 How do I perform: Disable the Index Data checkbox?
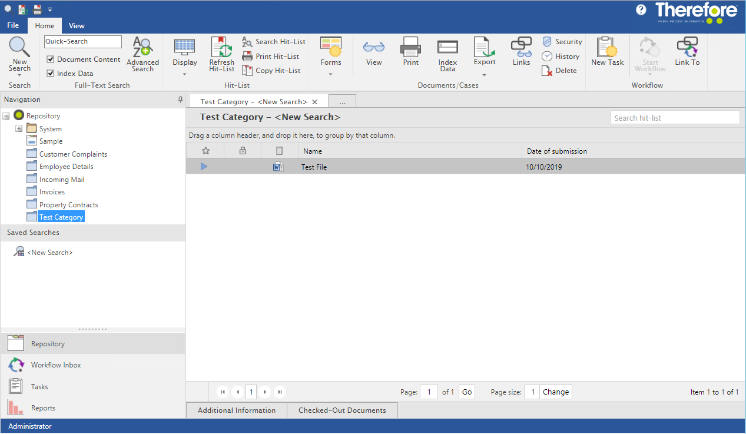[52, 73]
